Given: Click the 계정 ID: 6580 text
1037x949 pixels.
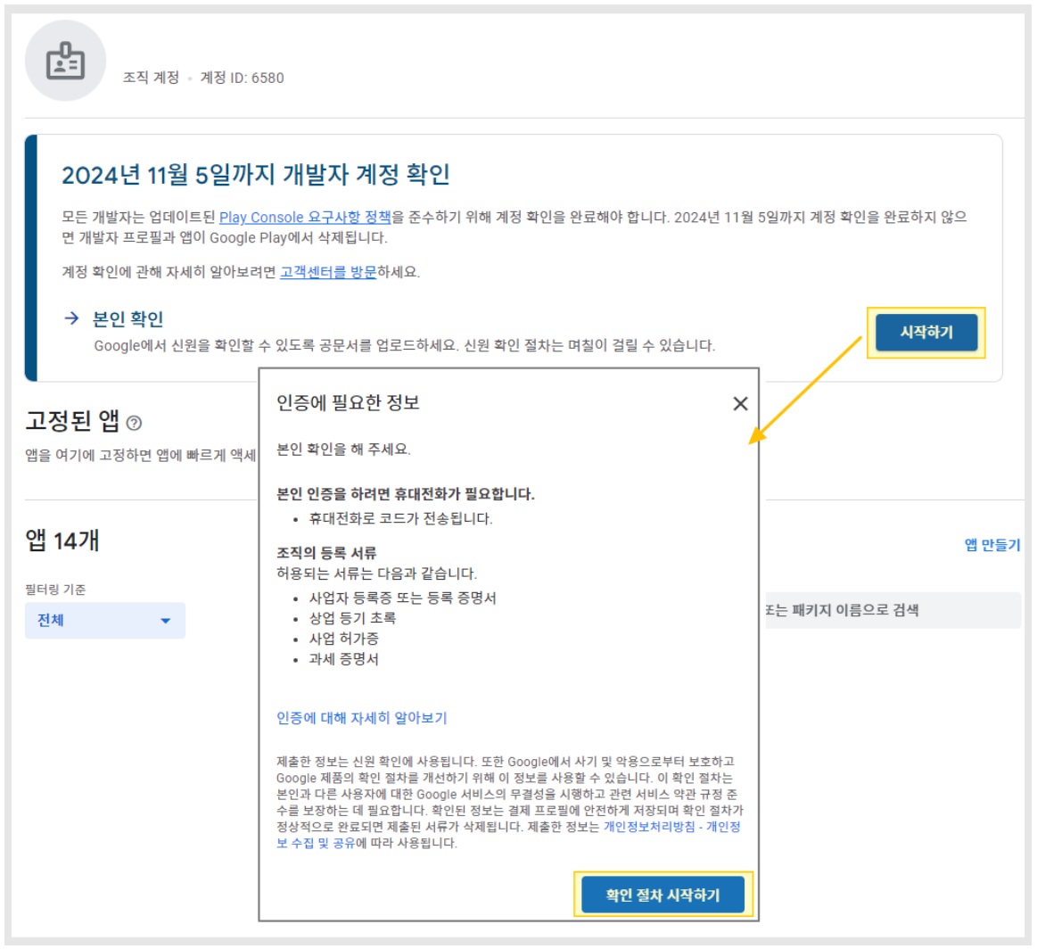Looking at the screenshot, I should pyautogui.click(x=242, y=78).
